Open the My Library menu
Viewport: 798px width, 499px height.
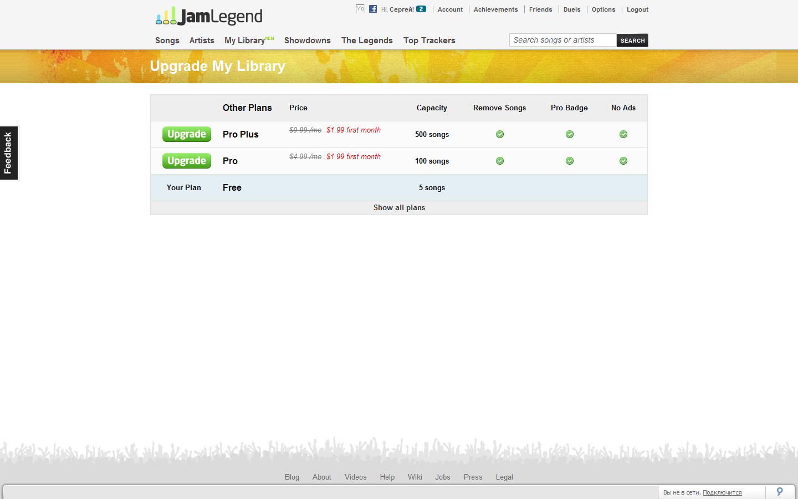click(244, 40)
